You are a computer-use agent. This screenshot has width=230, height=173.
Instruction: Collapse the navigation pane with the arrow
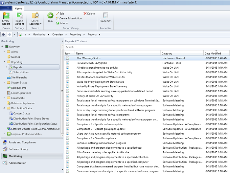tap(62, 41)
